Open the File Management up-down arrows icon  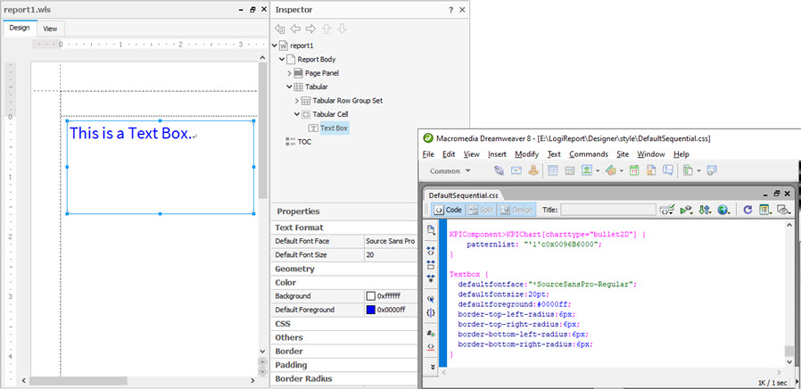coord(705,210)
